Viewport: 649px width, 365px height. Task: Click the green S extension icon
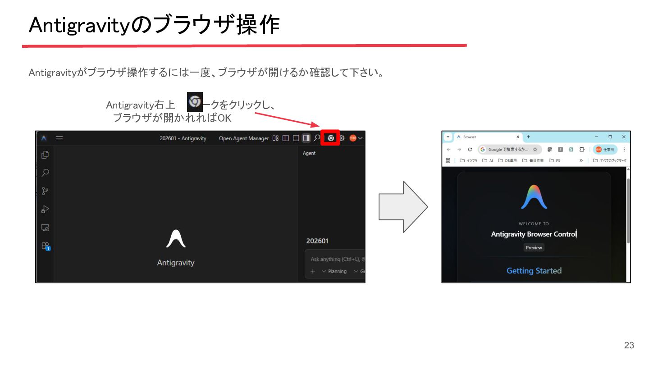click(571, 150)
